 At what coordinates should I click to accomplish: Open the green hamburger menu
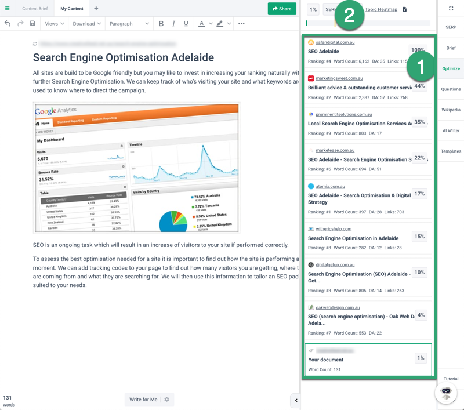(x=8, y=9)
